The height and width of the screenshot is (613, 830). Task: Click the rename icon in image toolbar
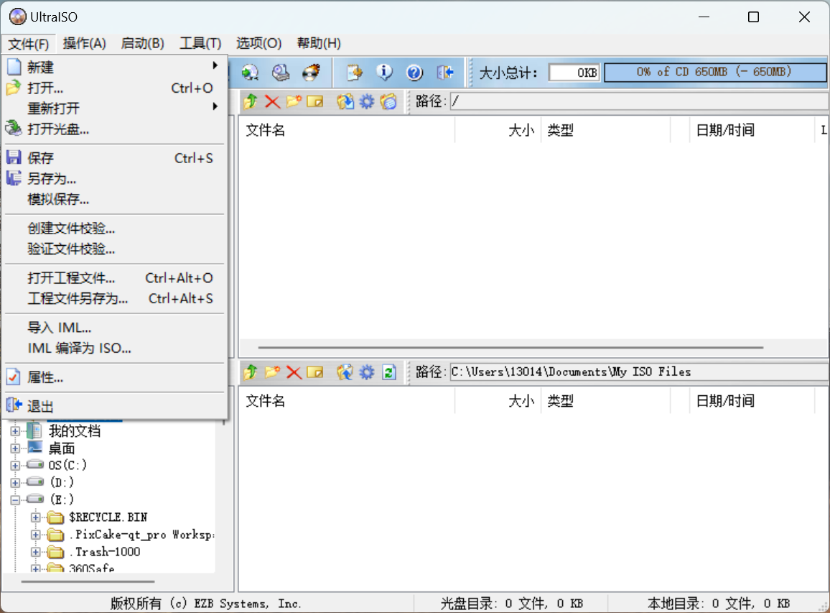click(315, 101)
